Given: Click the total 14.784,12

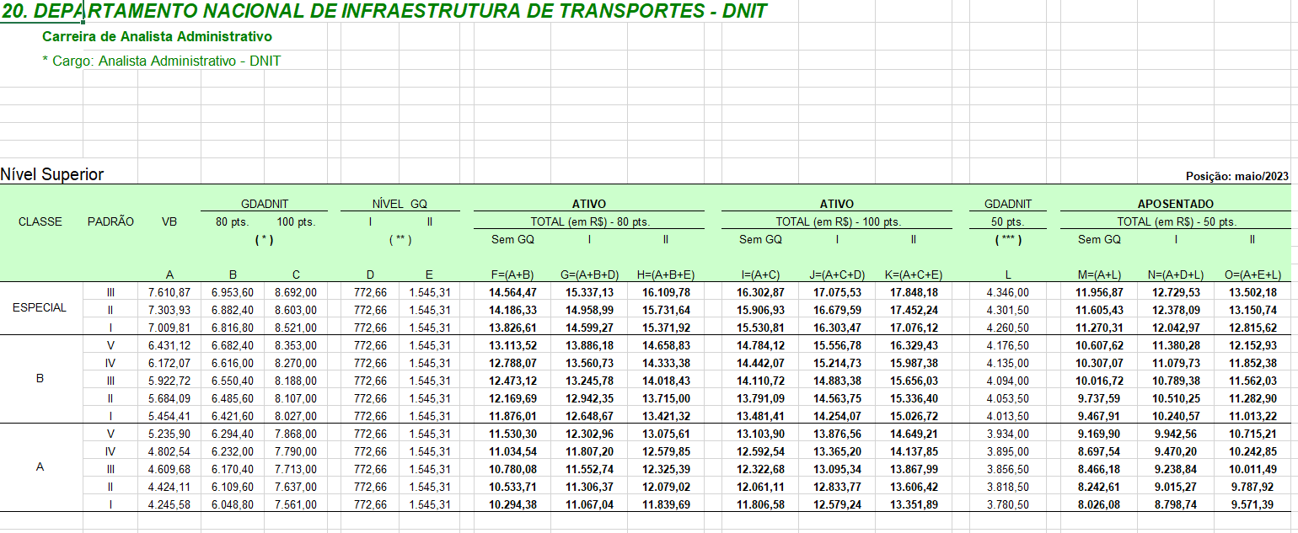Looking at the screenshot, I should [761, 345].
